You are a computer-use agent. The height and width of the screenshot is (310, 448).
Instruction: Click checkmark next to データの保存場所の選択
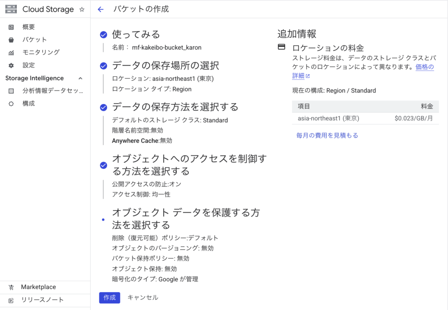104,66
